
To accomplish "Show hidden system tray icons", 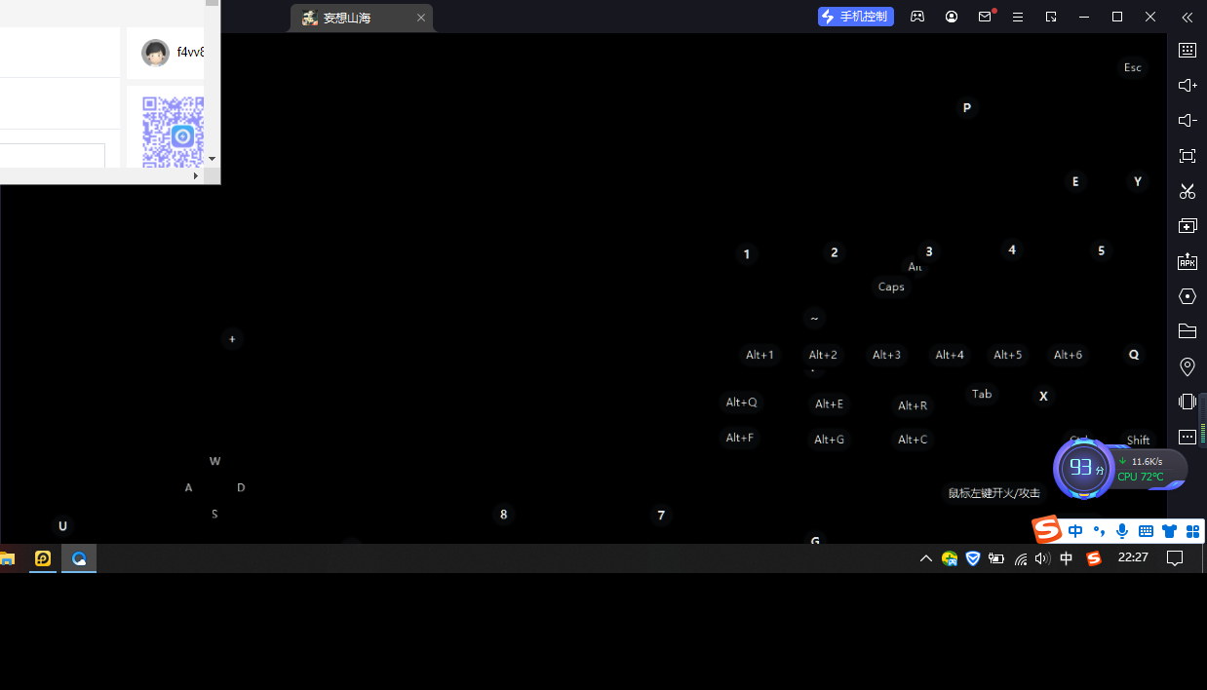I will coord(925,558).
